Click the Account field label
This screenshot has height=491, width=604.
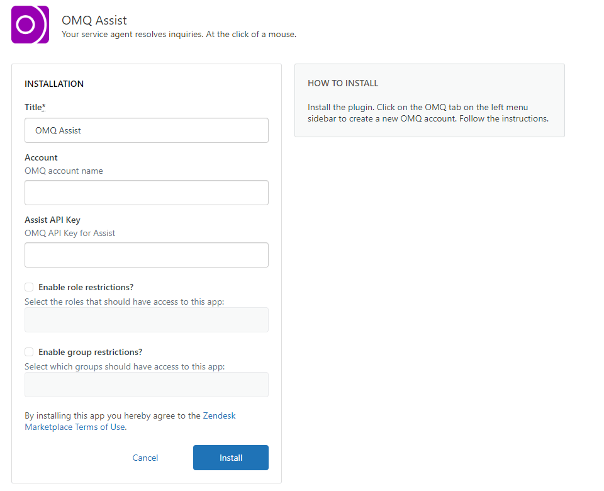coord(41,157)
